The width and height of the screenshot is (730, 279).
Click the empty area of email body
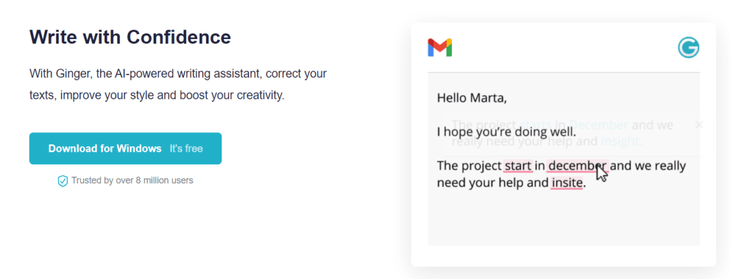pyautogui.click(x=563, y=219)
